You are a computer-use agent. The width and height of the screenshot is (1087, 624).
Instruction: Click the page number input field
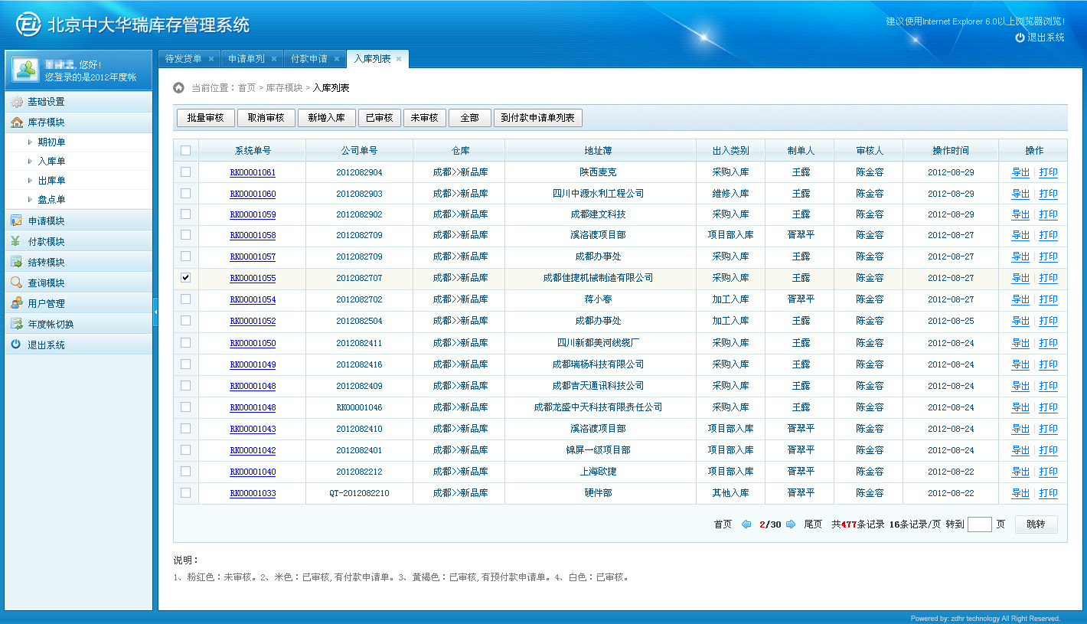tap(980, 524)
